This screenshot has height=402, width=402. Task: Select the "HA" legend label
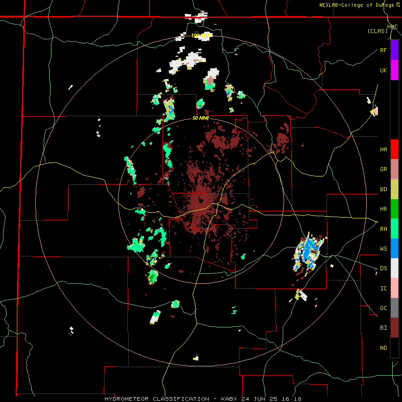click(383, 150)
